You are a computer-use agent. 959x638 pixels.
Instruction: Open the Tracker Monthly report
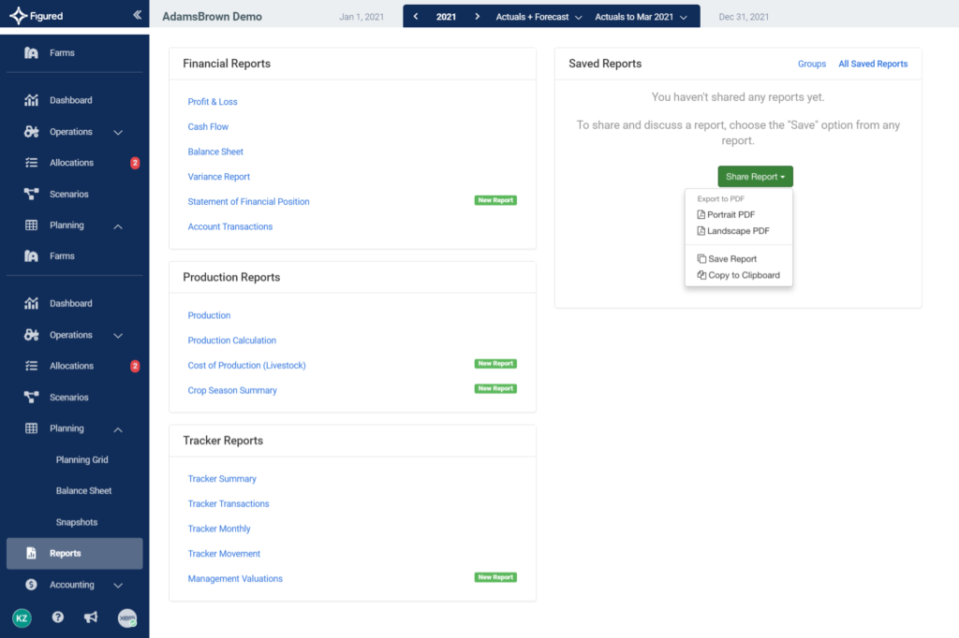click(219, 529)
